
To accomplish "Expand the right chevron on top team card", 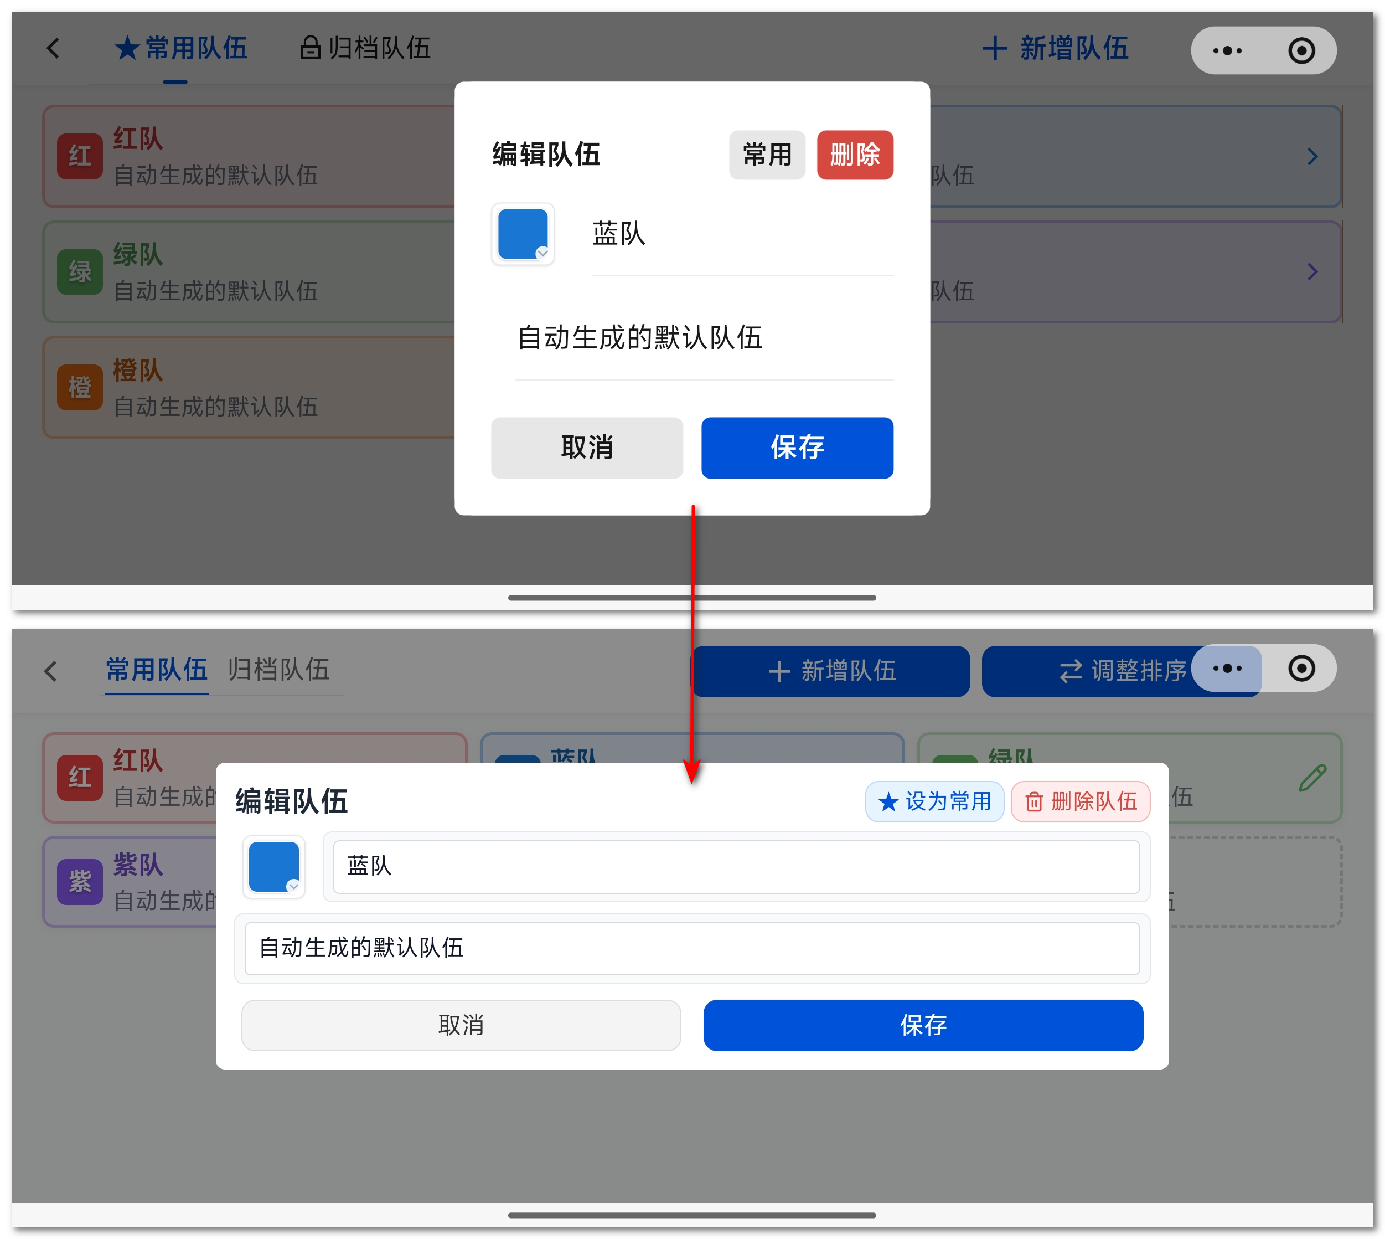I will point(1312,156).
